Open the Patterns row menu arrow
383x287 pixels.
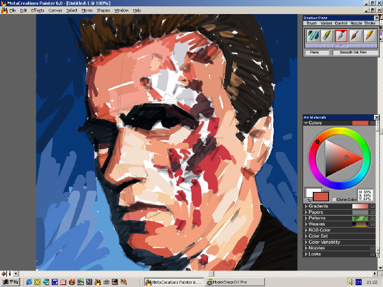coord(372,218)
